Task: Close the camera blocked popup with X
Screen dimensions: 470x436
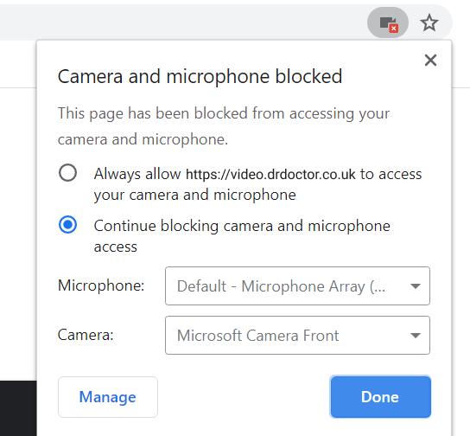Action: pyautogui.click(x=430, y=61)
